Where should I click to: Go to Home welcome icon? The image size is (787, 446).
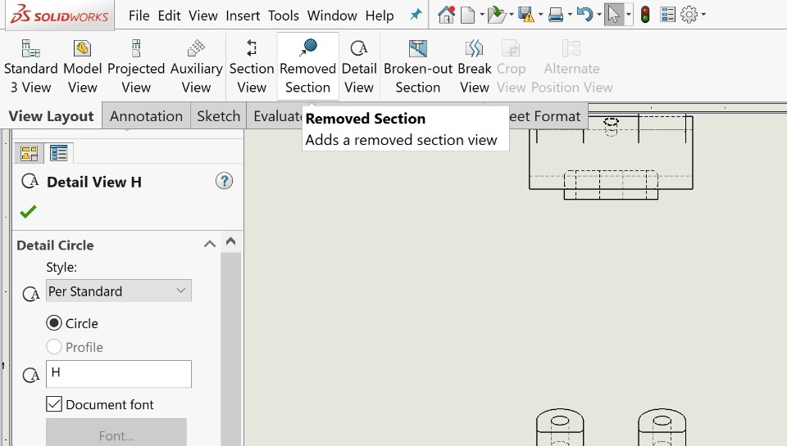pyautogui.click(x=446, y=15)
